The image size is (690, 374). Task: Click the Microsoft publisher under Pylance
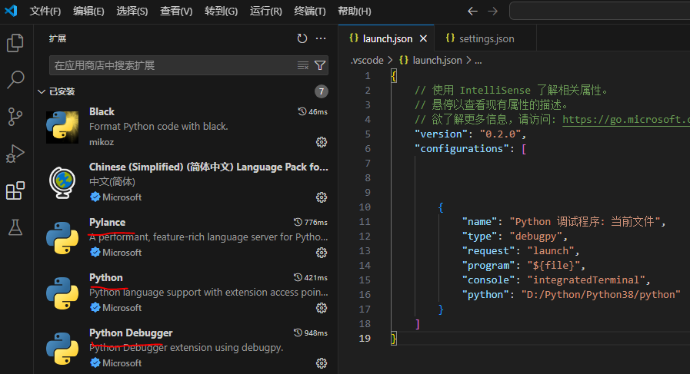[x=122, y=253]
